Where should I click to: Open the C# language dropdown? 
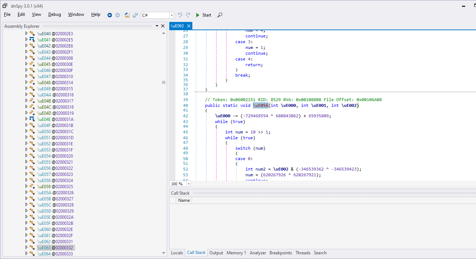(x=172, y=15)
